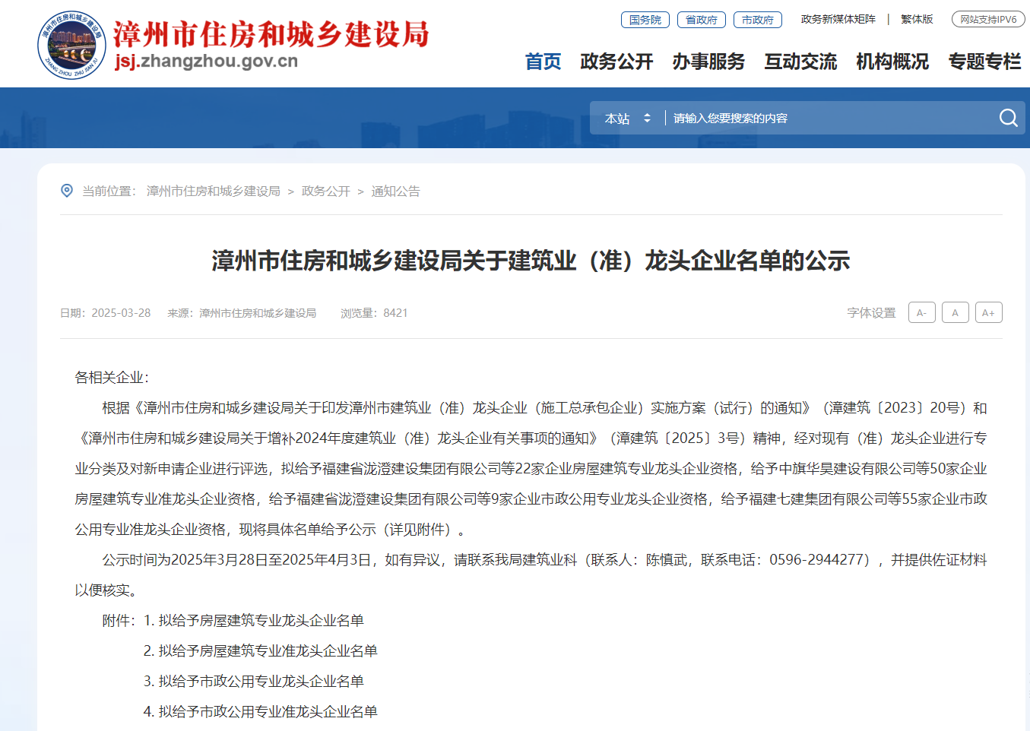Decrease font size with A- button
Screen dimensions: 1030x731
click(x=922, y=312)
